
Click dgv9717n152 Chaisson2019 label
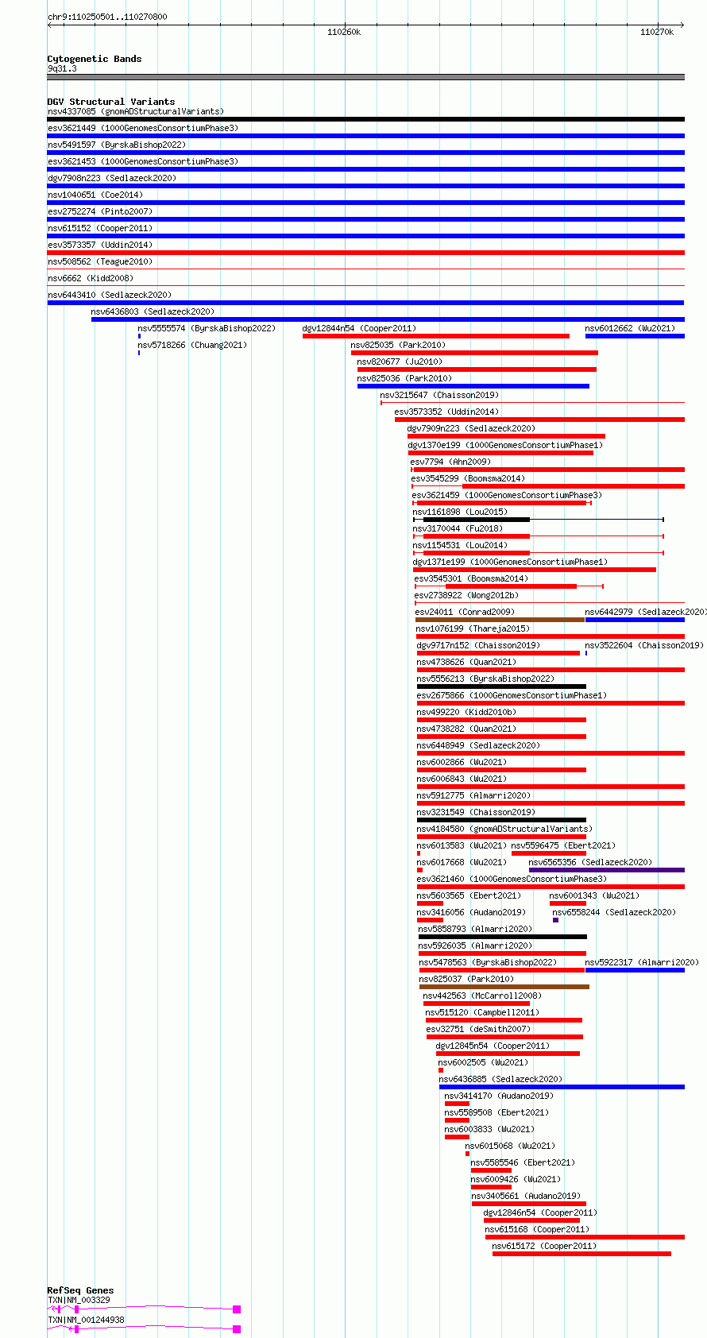click(478, 645)
